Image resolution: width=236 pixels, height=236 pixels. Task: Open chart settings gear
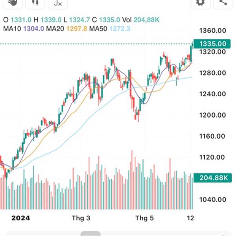(x=201, y=2)
